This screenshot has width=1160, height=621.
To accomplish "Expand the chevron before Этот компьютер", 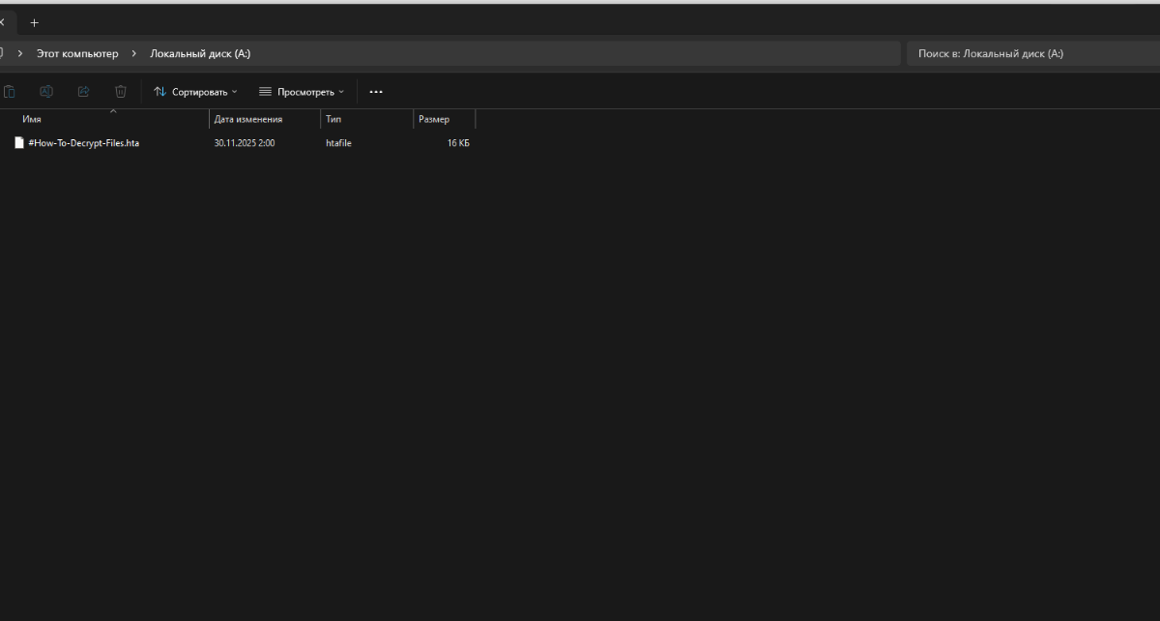I will (x=20, y=54).
